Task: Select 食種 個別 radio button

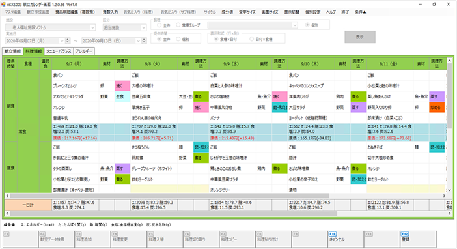Action: click(x=307, y=25)
